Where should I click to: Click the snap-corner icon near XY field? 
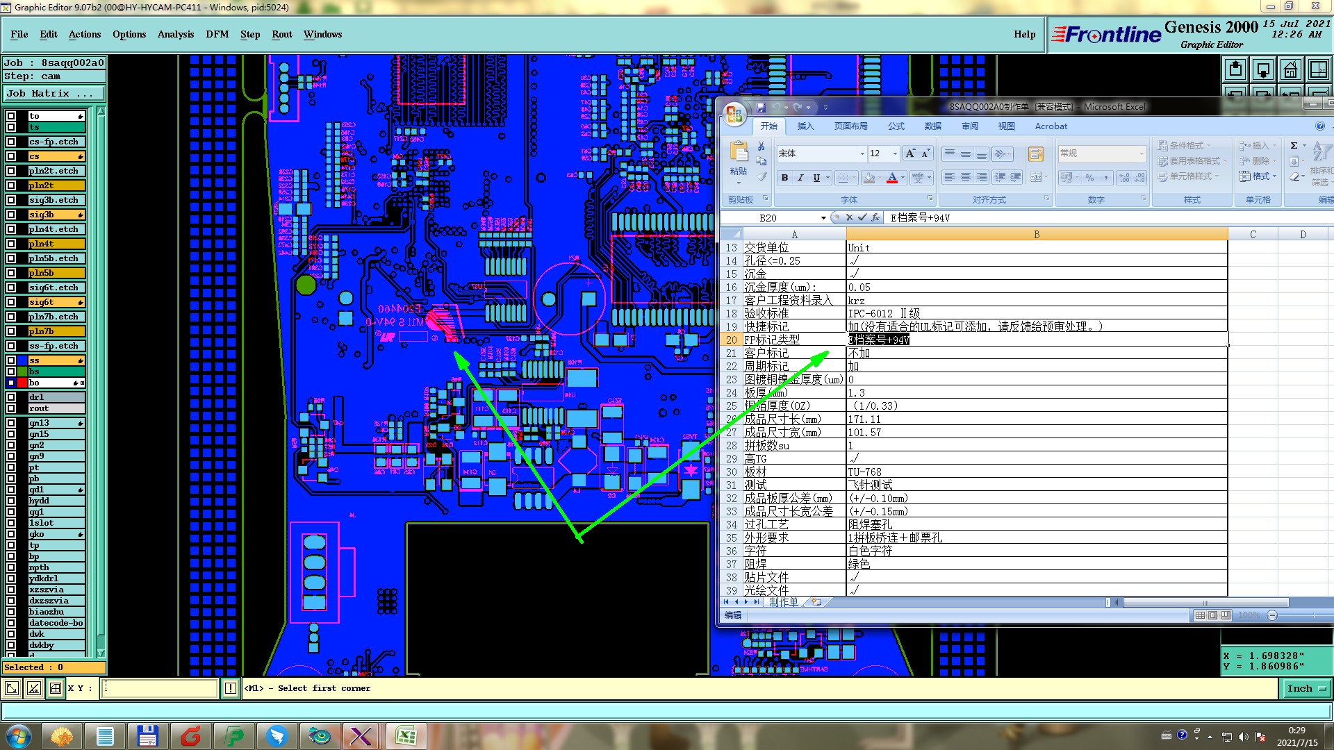coord(12,688)
